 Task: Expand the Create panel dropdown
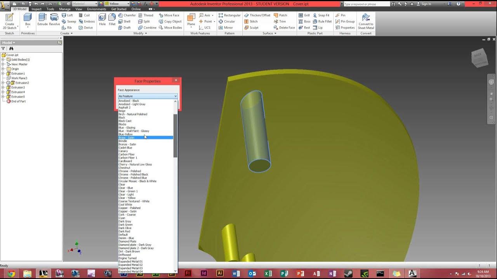click(66, 33)
